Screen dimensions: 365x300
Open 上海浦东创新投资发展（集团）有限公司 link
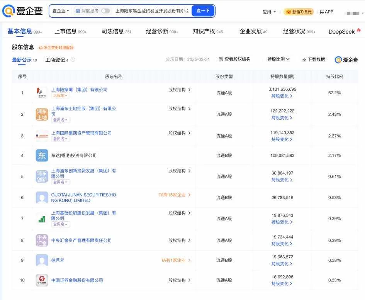(83, 173)
